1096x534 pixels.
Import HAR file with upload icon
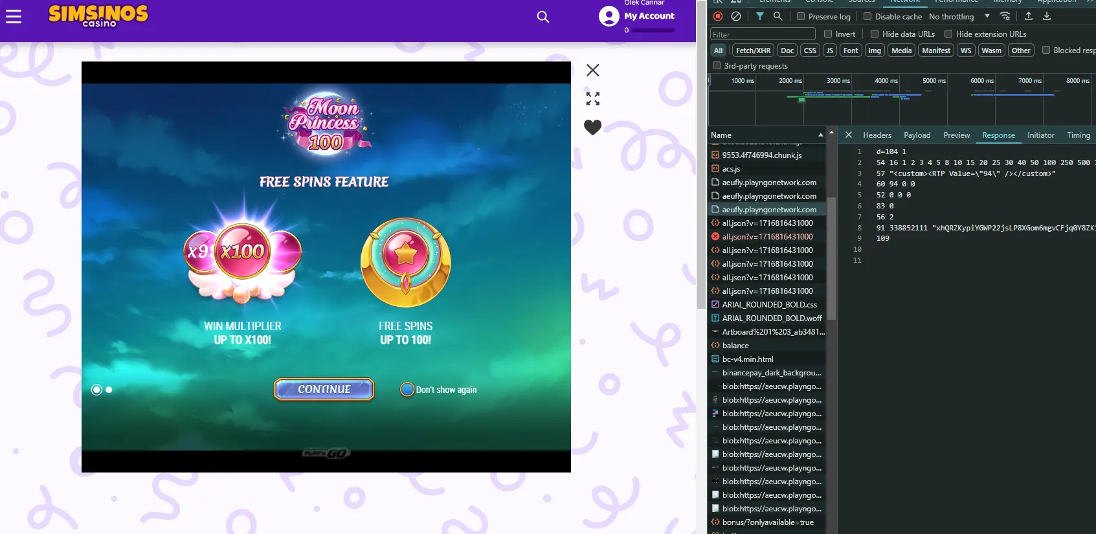point(1029,16)
